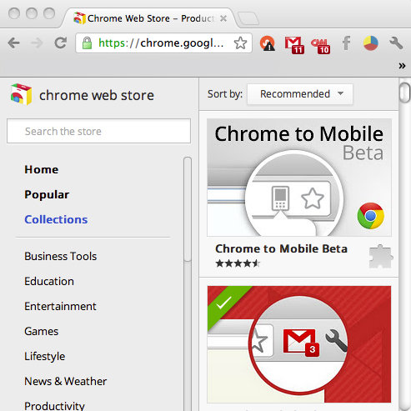Click the chrome web store logo icon
This screenshot has width=411, height=411.
coord(21,94)
